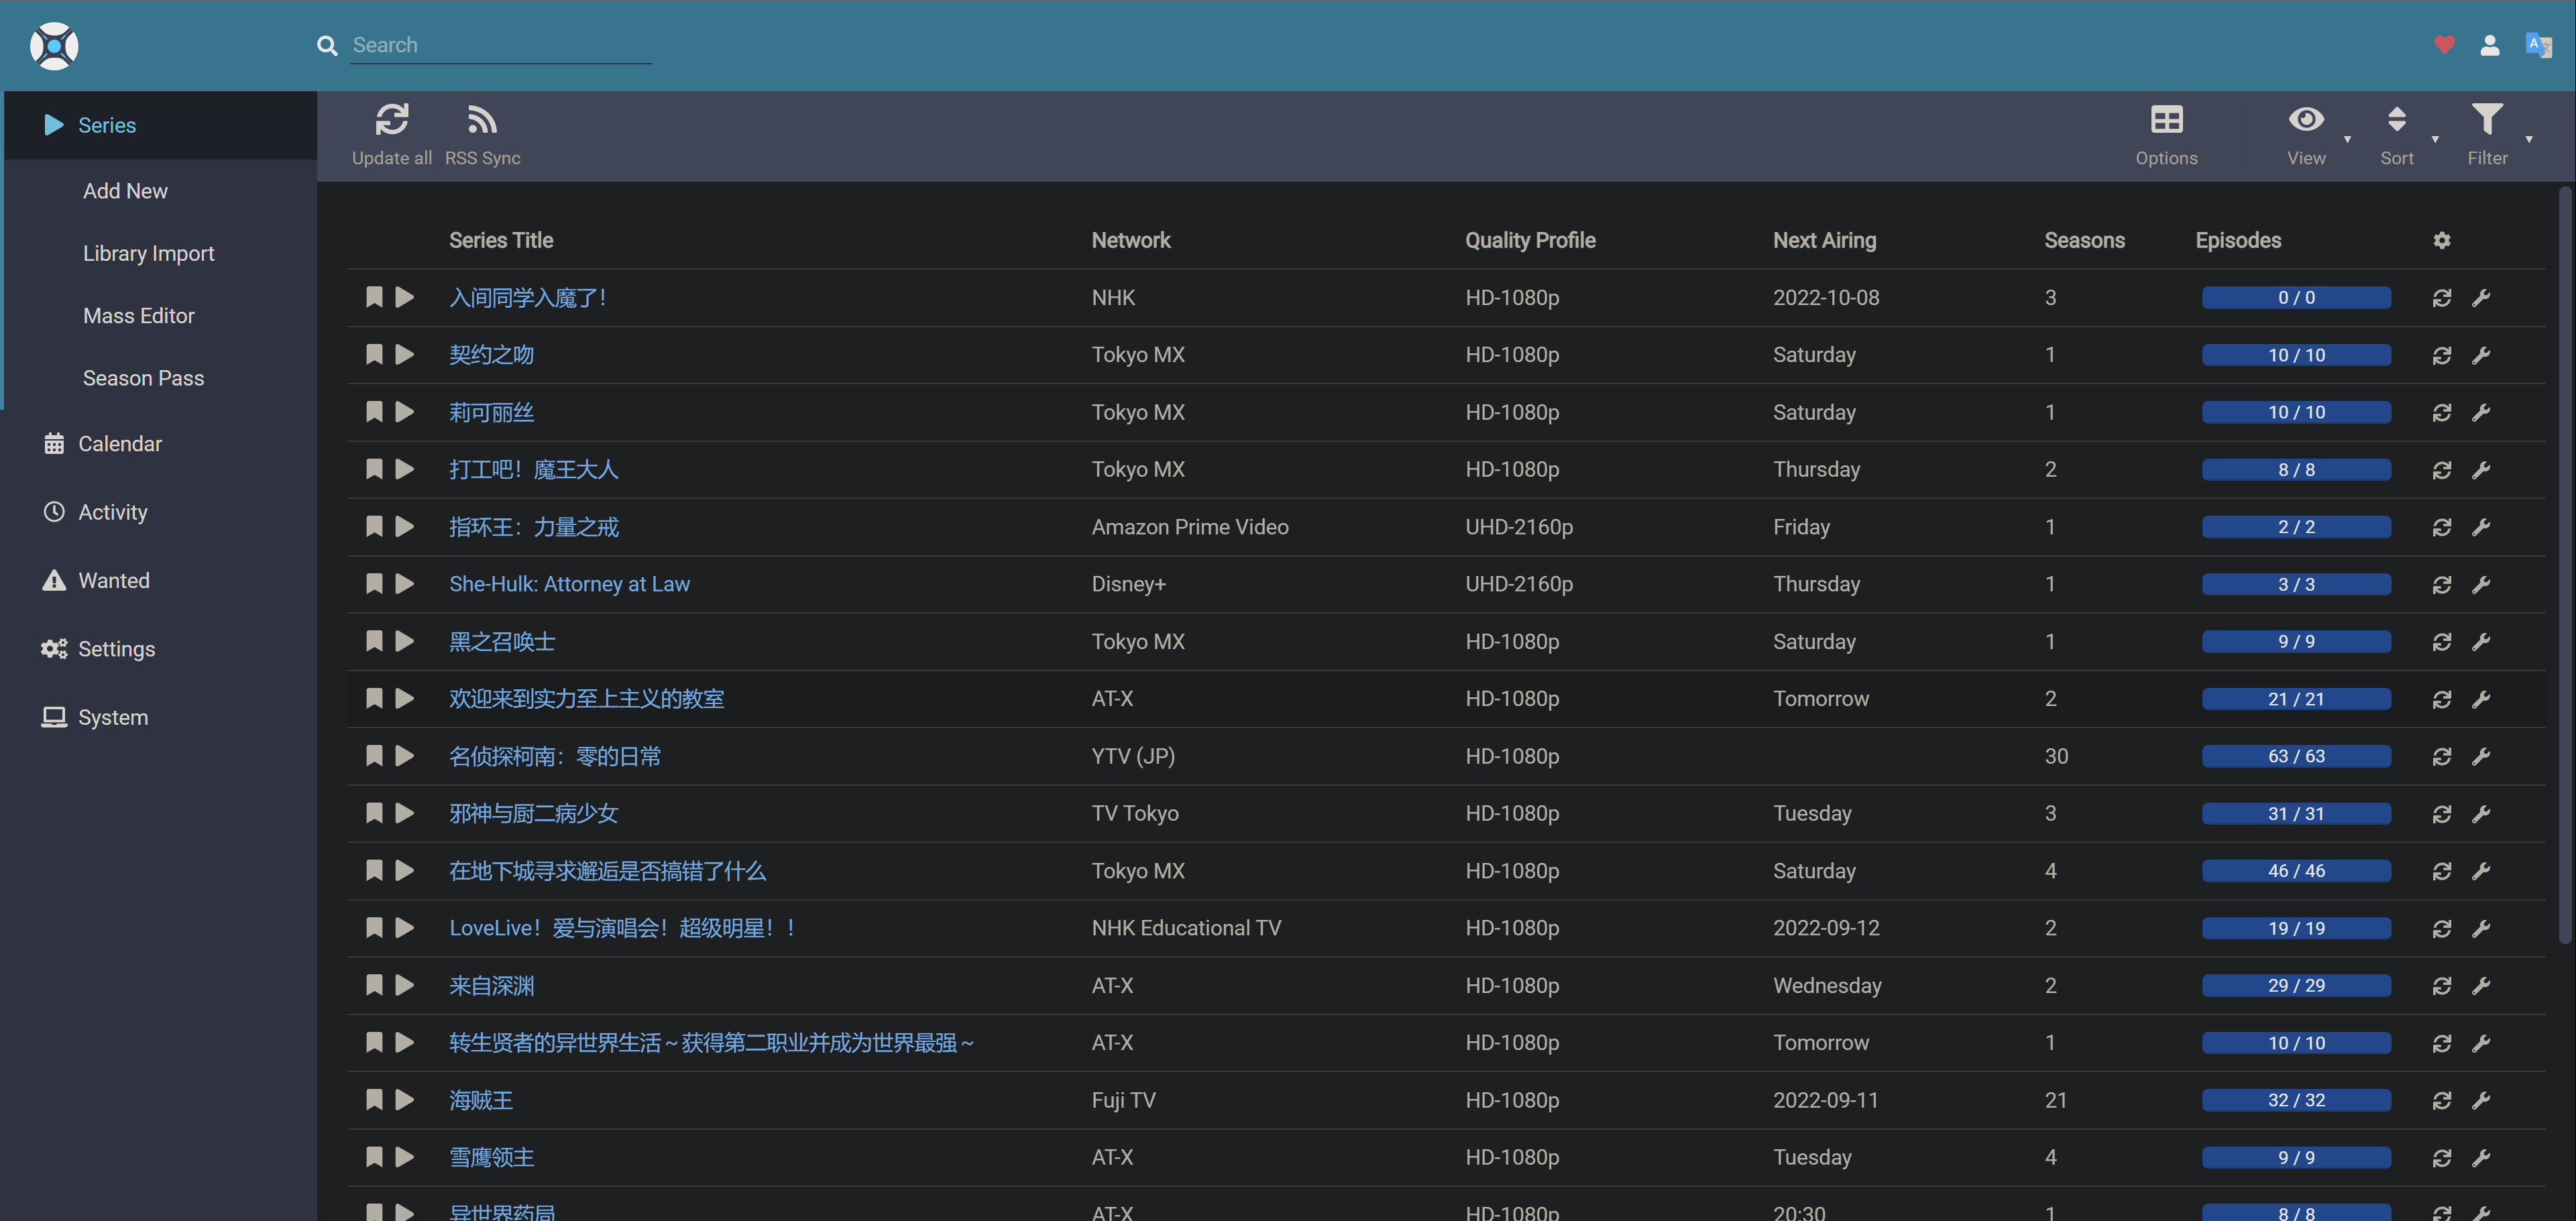This screenshot has width=2576, height=1221.
Task: Sort by Next Airing column header
Action: 1824,240
